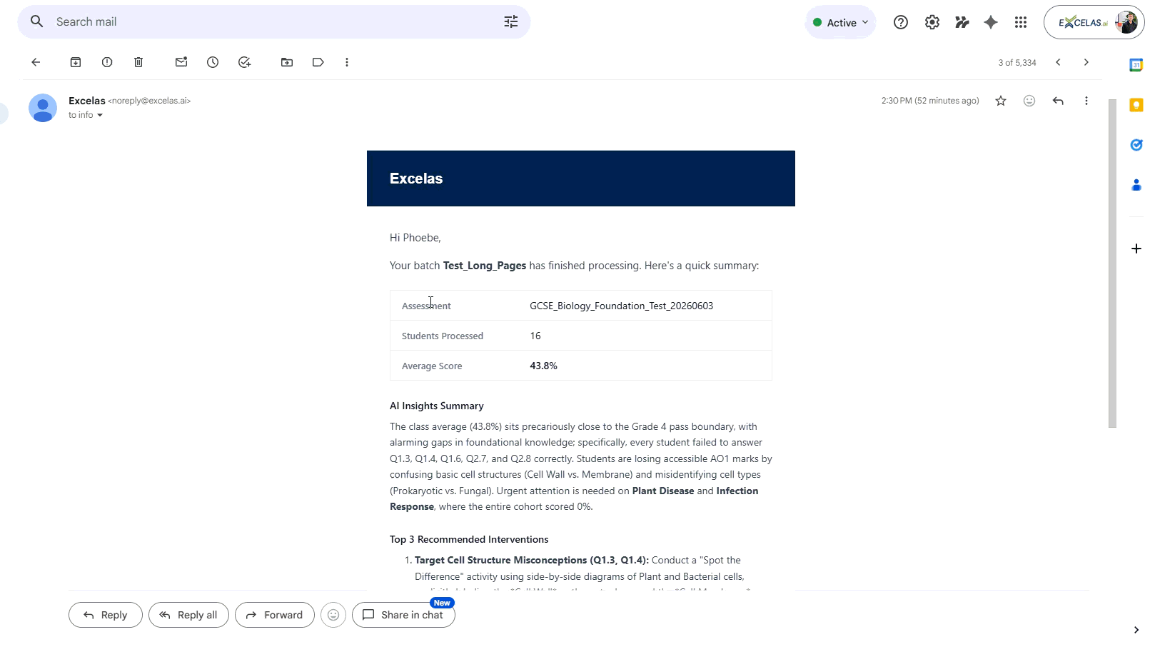1155x647 pixels.
Task: Open the message more-options three-dot menu
Action: 1086,101
